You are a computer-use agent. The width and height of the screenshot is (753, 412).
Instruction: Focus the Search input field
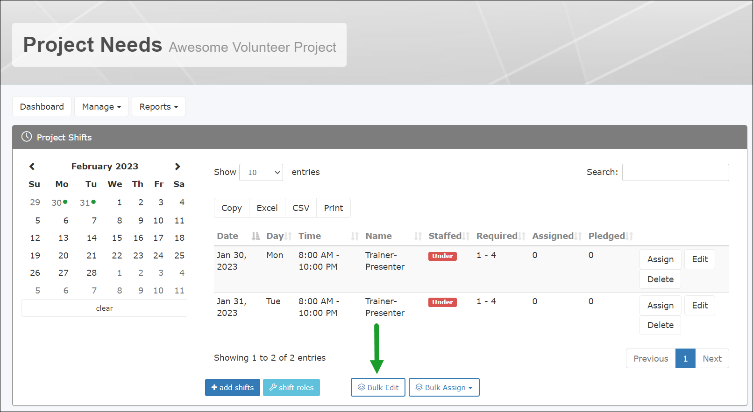pos(675,173)
